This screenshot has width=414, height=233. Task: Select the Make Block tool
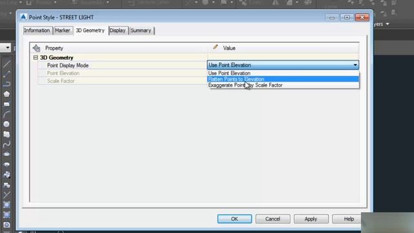tap(6, 184)
